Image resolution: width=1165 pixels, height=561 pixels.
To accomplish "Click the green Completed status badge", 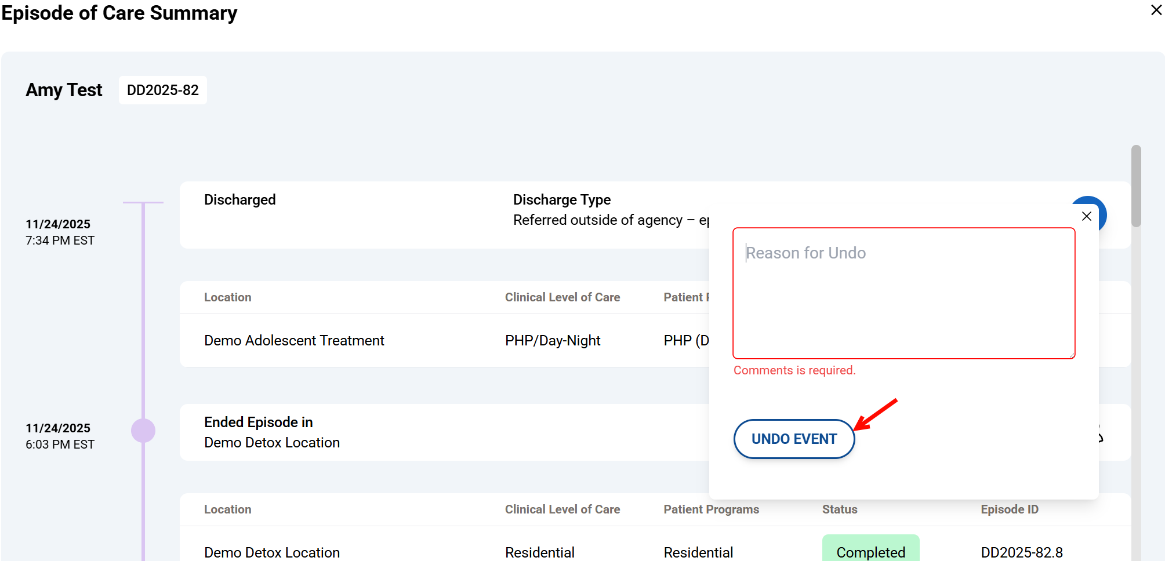I will [870, 551].
